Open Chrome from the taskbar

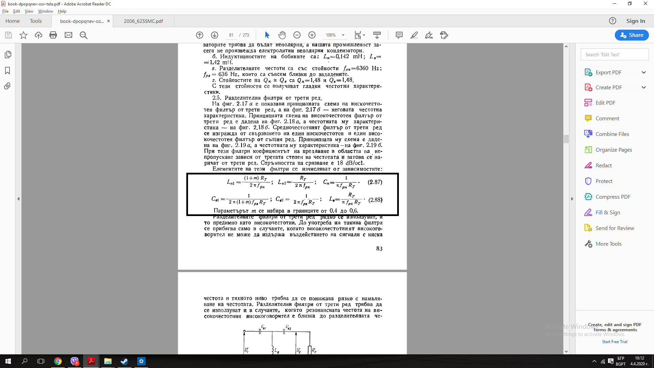(58, 361)
